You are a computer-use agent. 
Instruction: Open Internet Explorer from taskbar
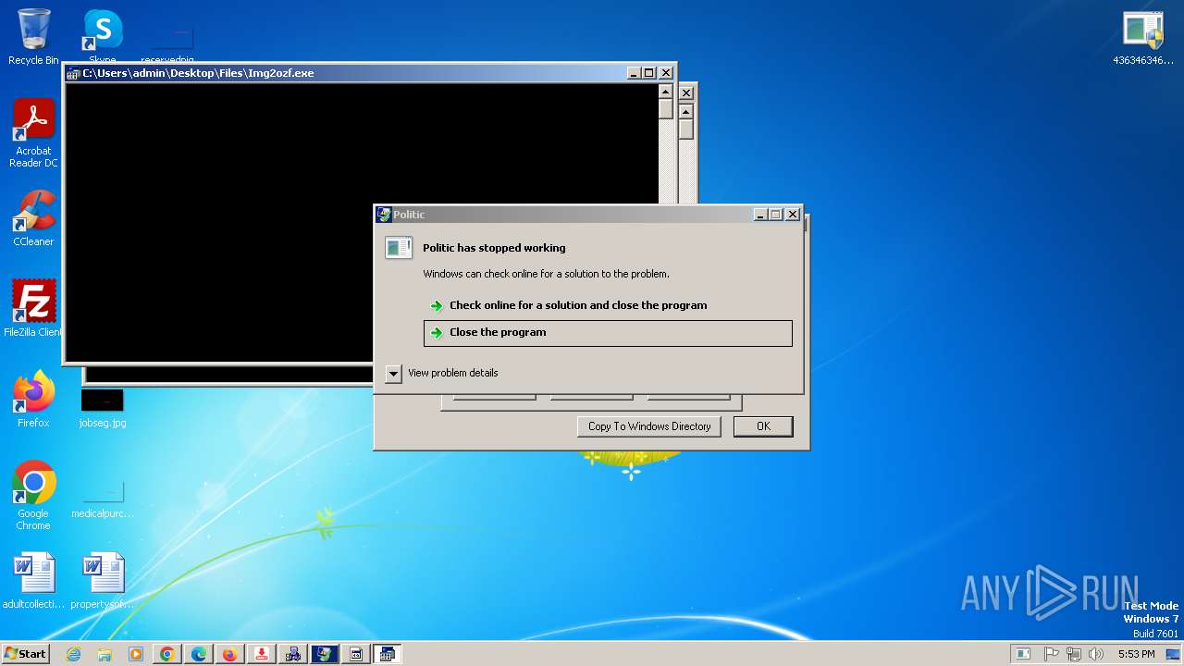coord(73,654)
